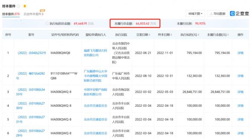Click 详情 for row 5
Viewport: 252px width, 139px height.
(240, 119)
